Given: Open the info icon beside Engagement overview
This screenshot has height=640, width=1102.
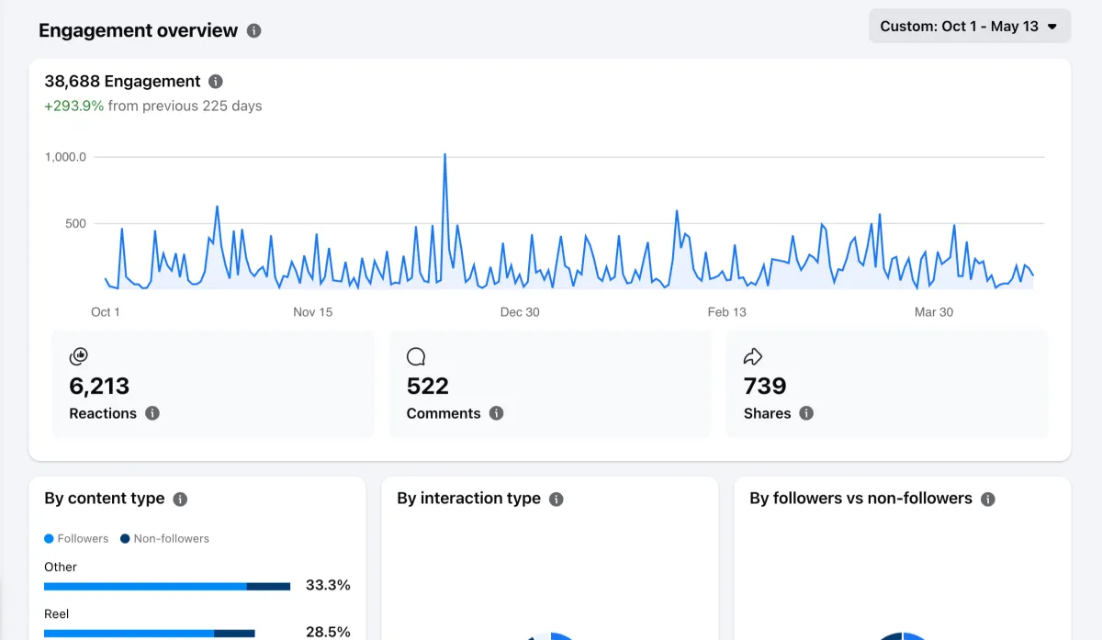Looking at the screenshot, I should point(254,30).
